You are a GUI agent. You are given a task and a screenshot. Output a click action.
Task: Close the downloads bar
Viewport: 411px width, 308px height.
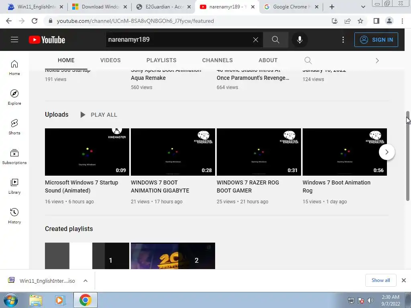pos(404,280)
